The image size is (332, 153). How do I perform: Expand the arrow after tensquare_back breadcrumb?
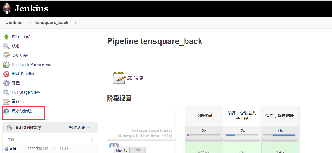tap(76, 23)
